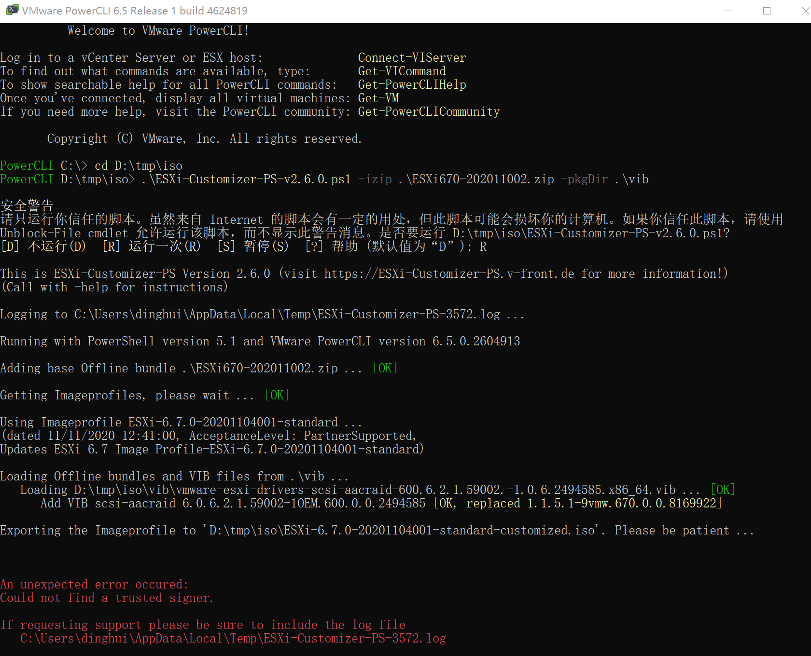
Task: Click the '[R] 运行一次(R)' option text
Action: coord(151,246)
